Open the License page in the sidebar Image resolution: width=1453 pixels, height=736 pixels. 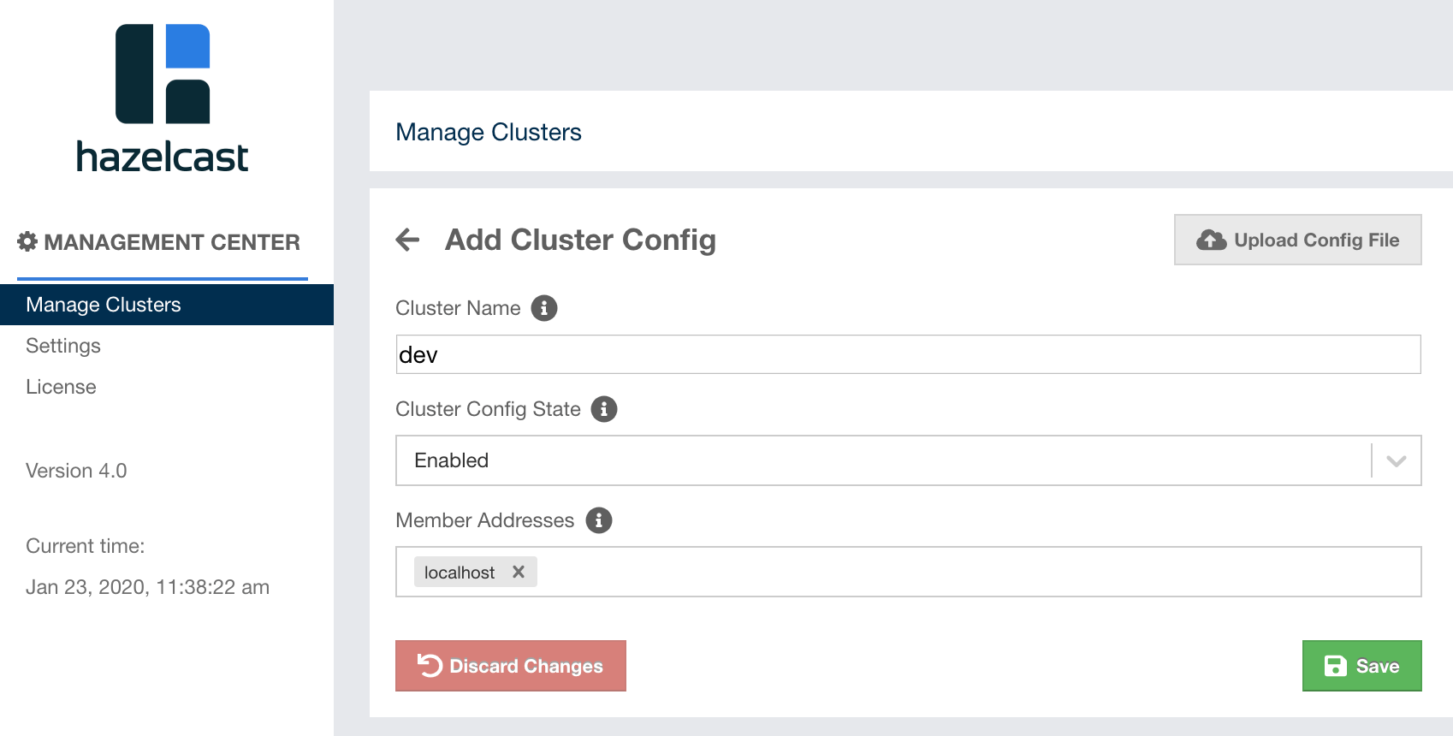point(61,387)
